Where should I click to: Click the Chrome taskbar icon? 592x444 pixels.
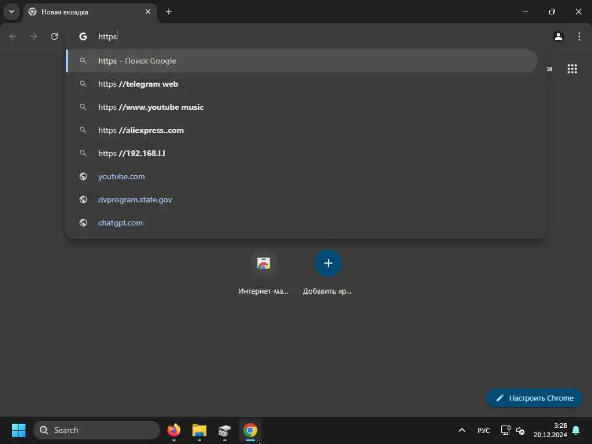coord(250,430)
